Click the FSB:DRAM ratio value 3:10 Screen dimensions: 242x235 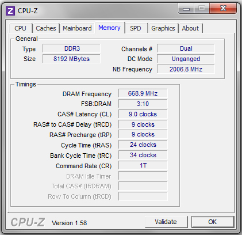[x=143, y=104]
